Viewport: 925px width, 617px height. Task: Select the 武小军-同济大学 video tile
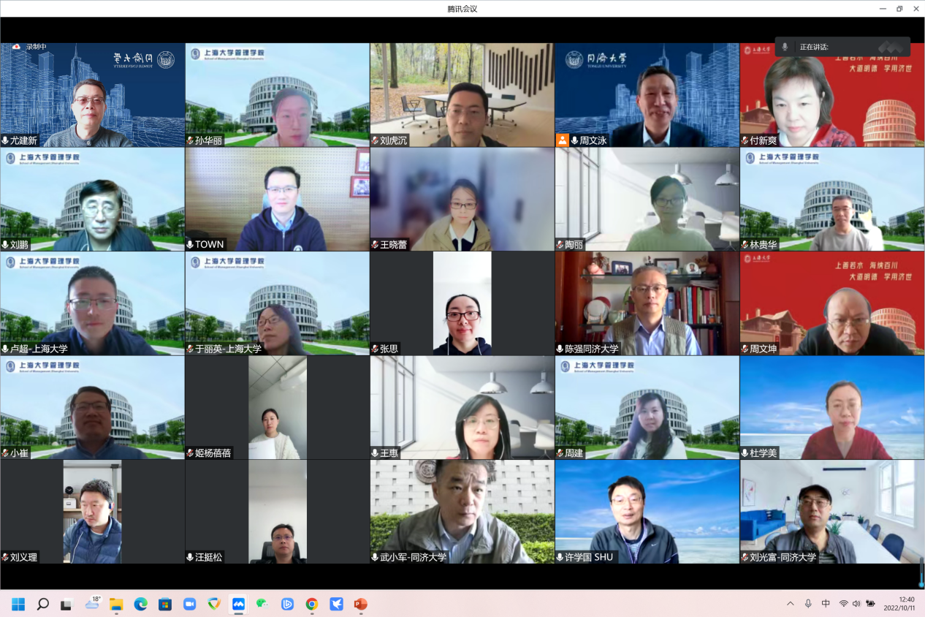click(462, 512)
